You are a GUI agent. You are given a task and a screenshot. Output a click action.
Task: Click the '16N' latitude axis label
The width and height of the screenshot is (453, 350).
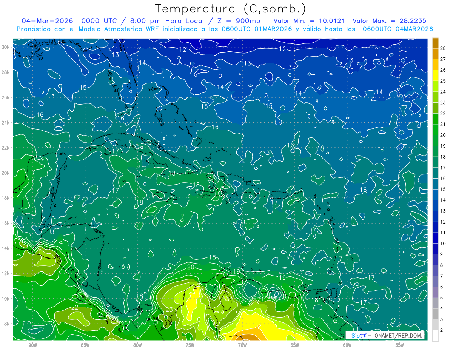tap(6, 223)
